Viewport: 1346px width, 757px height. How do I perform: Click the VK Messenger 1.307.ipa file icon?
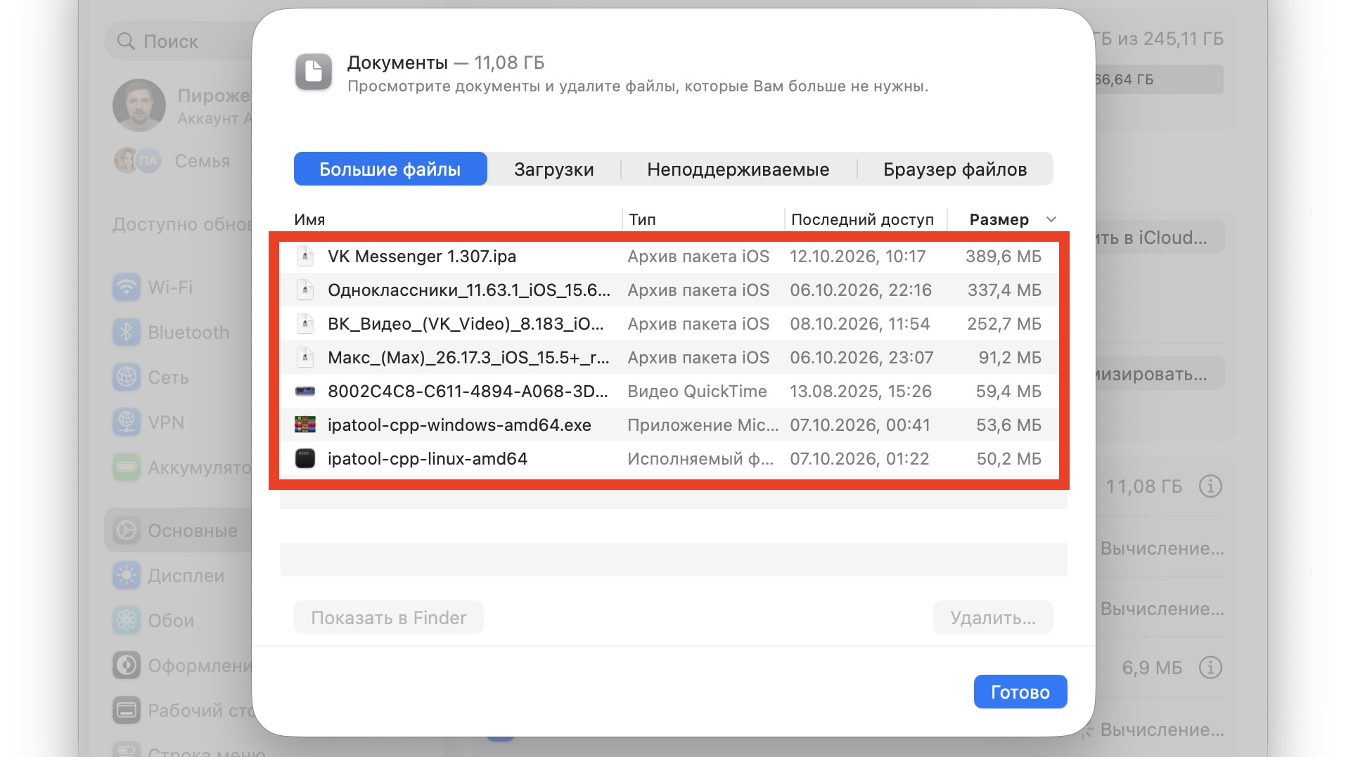tap(305, 257)
